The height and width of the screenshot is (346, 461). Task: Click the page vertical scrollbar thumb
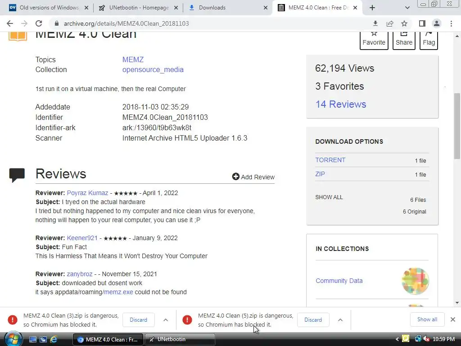coord(457,126)
